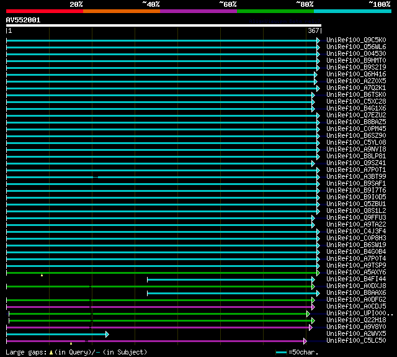Open the UniRef100_B4G0B4 entry
Viewport: 397px width, 357px height.
click(x=356, y=252)
